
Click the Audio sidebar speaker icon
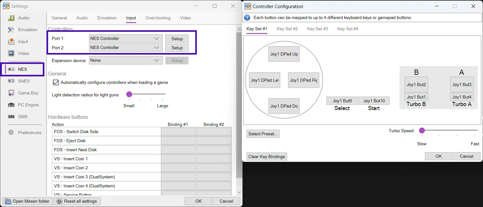point(11,18)
